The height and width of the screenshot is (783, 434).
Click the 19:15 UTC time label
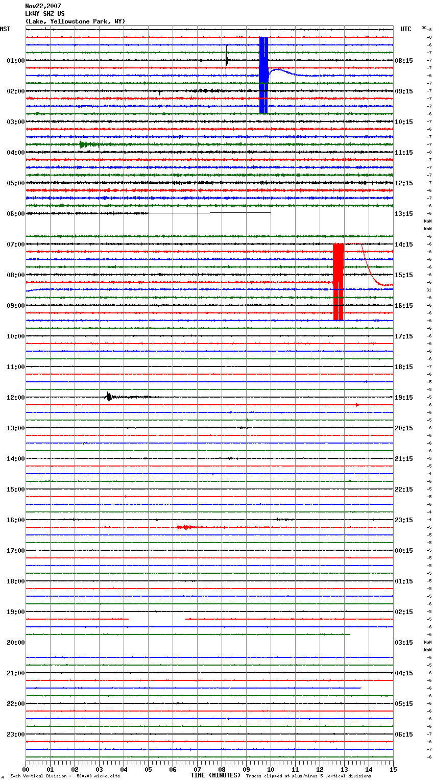coord(404,398)
